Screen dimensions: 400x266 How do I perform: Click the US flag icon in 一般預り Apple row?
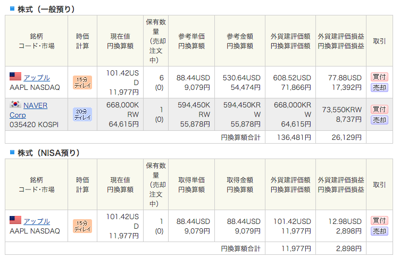tap(15, 76)
